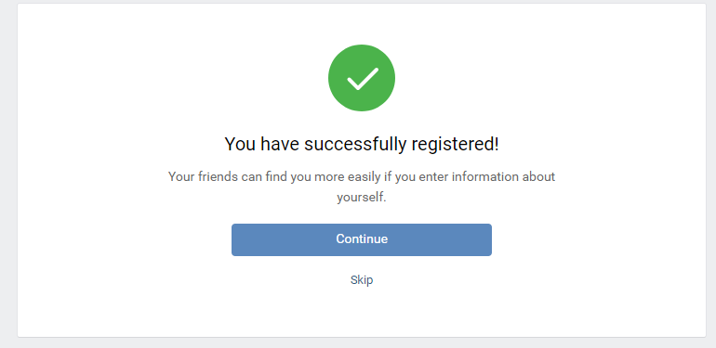Click the registration success check symbol
Screen dimensions: 716x348
pyautogui.click(x=361, y=78)
